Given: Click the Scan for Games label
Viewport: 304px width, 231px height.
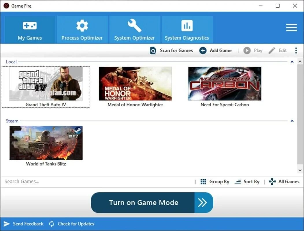Looking at the screenshot, I should pos(177,50).
